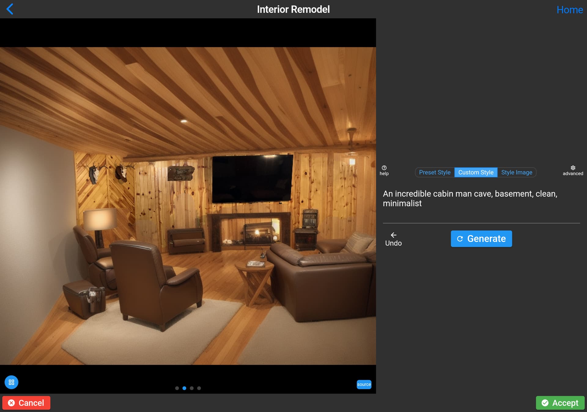Show the source image
Screen dimensions: 587x412
[364, 384]
